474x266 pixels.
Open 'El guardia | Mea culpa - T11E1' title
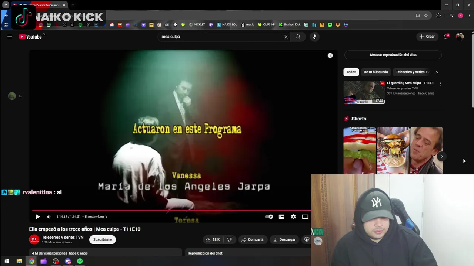point(410,83)
